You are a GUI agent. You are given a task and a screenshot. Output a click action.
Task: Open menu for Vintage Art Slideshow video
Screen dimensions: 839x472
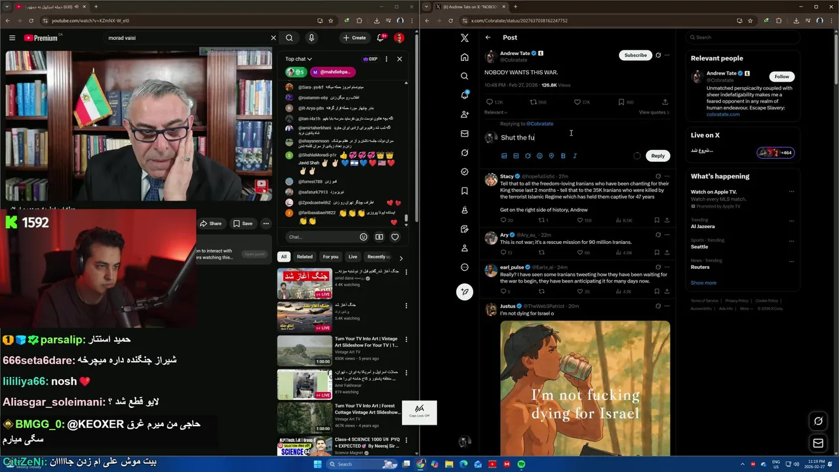coord(406,340)
